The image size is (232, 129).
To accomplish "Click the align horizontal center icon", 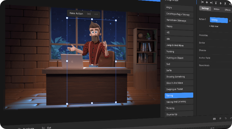I will click(x=207, y=2).
